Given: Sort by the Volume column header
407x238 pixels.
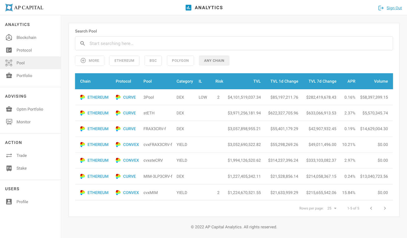Looking at the screenshot, I should (x=381, y=81).
